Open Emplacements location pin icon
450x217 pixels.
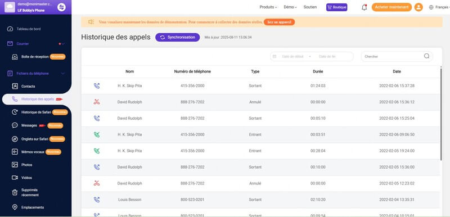pyautogui.click(x=15, y=207)
